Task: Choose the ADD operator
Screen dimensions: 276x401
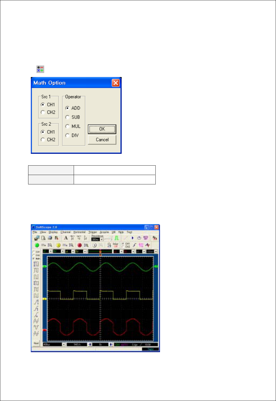Action: (x=73, y=108)
